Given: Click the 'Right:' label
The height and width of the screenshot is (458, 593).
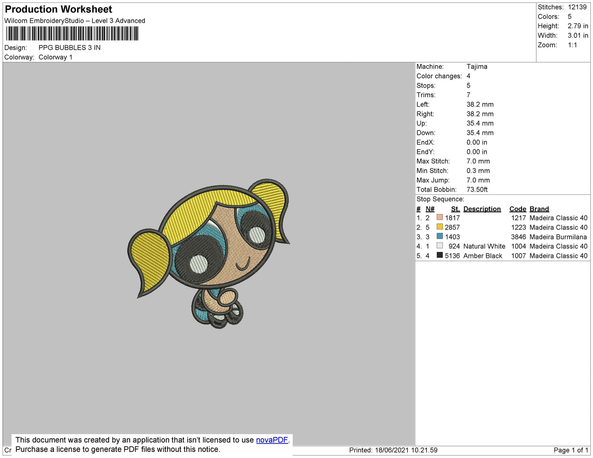Looking at the screenshot, I should (425, 114).
